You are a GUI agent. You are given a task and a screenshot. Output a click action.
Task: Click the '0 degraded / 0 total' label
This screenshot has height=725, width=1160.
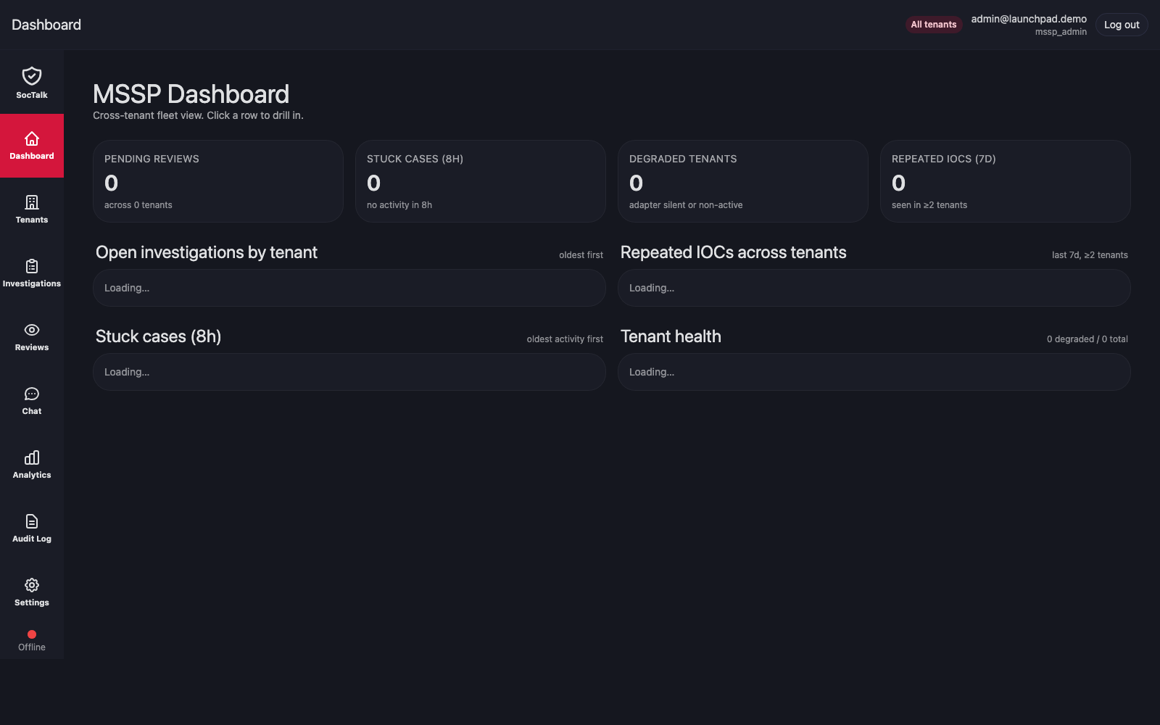1087,339
